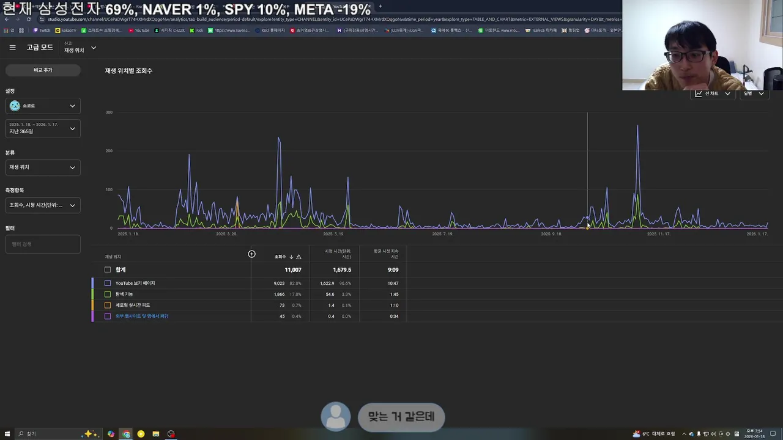The image size is (783, 440).
Task: Toggle the 합계 total checkbox
Action: pos(108,269)
